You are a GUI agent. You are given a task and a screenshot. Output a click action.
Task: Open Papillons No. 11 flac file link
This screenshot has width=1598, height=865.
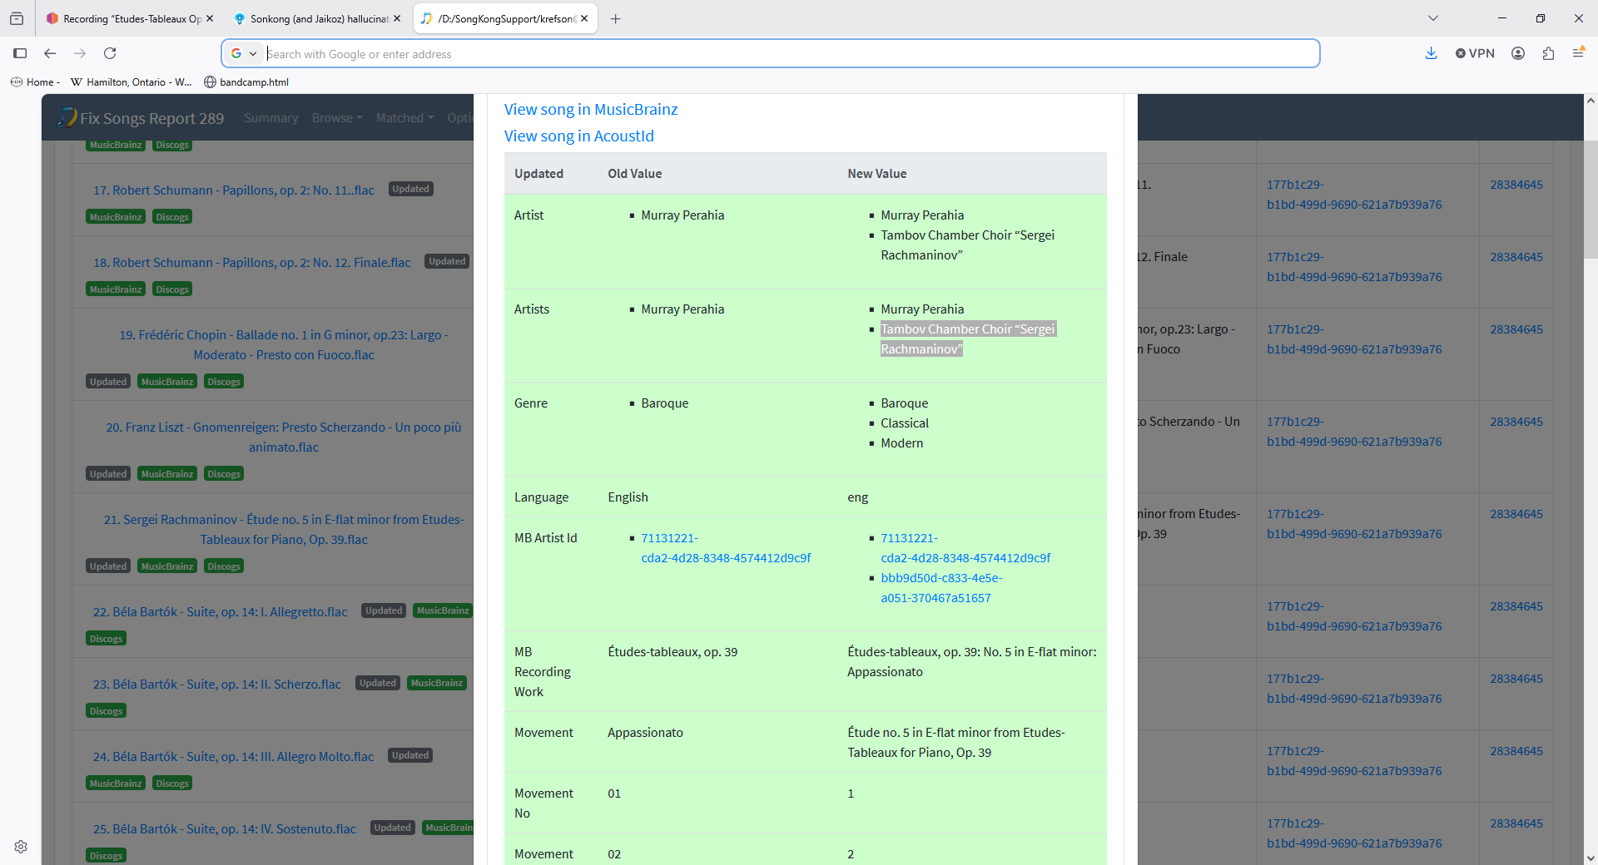(x=234, y=190)
